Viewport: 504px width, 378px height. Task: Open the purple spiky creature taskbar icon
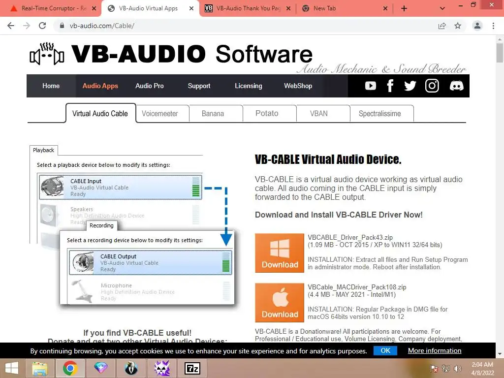pos(162,368)
